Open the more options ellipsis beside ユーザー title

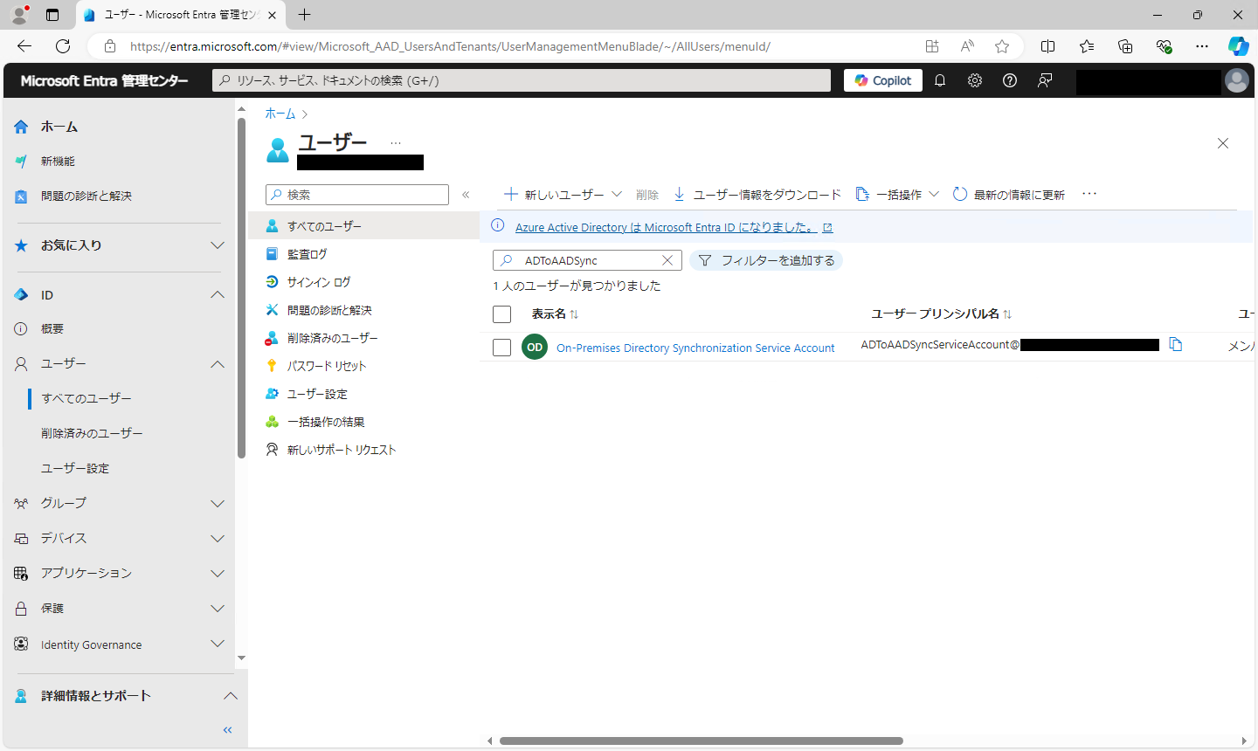pyautogui.click(x=396, y=142)
